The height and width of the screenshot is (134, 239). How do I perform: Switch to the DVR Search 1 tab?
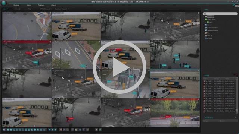click(46, 9)
